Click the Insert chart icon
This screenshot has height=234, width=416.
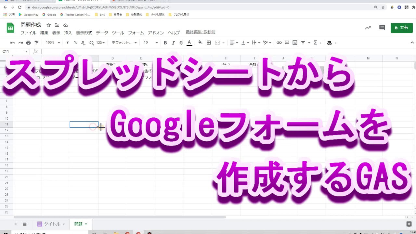tap(295, 43)
